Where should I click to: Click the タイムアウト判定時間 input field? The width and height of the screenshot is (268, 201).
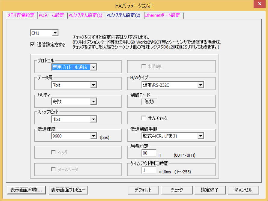pyautogui.click(x=149, y=171)
